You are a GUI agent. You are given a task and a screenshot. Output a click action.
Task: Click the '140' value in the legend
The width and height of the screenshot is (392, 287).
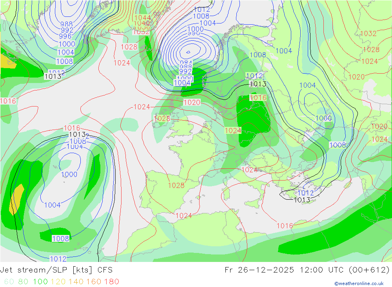coord(76,282)
